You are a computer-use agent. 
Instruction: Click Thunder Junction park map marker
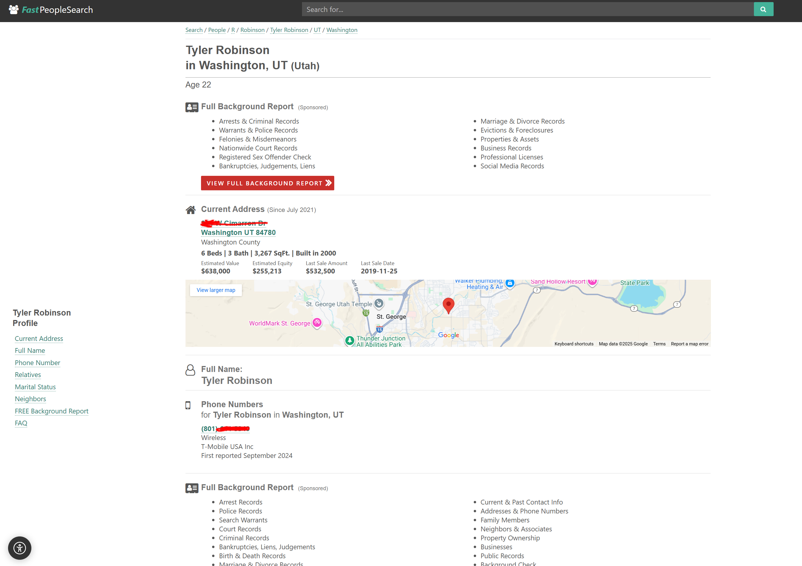[x=349, y=340]
